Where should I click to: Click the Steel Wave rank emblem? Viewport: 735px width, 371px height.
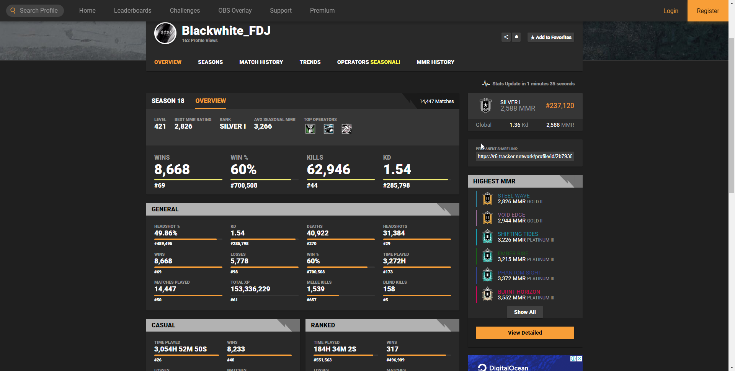coord(487,199)
